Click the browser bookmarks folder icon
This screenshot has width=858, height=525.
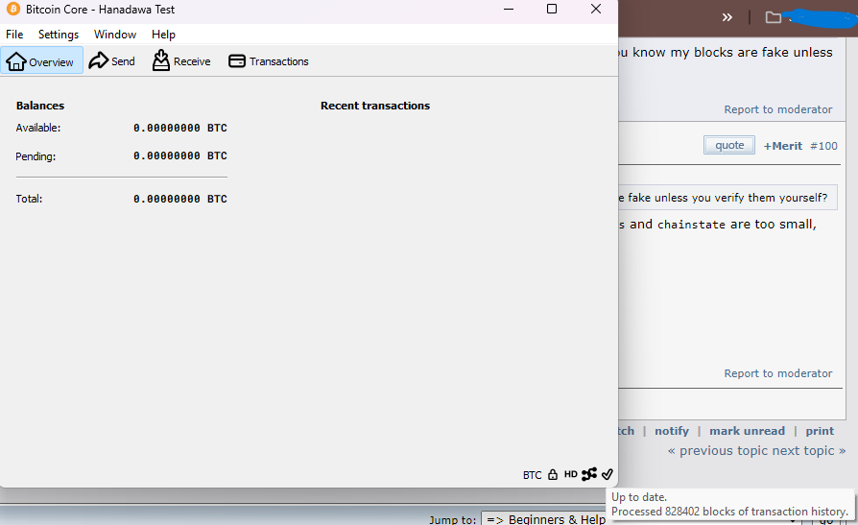773,17
